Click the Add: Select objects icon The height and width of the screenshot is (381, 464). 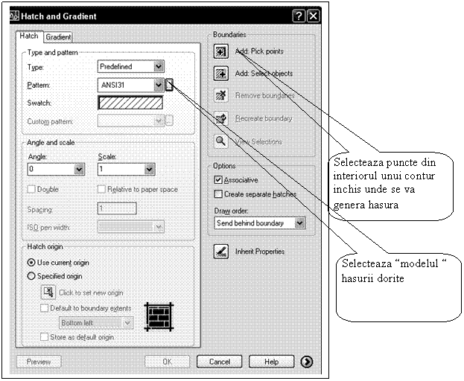point(220,73)
